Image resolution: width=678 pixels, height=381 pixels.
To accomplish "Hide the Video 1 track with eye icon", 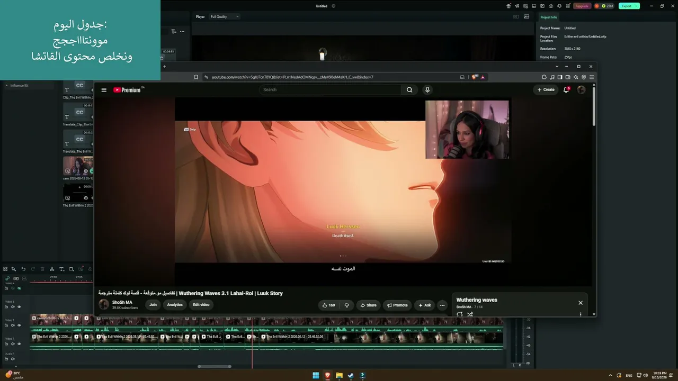I will (x=19, y=344).
